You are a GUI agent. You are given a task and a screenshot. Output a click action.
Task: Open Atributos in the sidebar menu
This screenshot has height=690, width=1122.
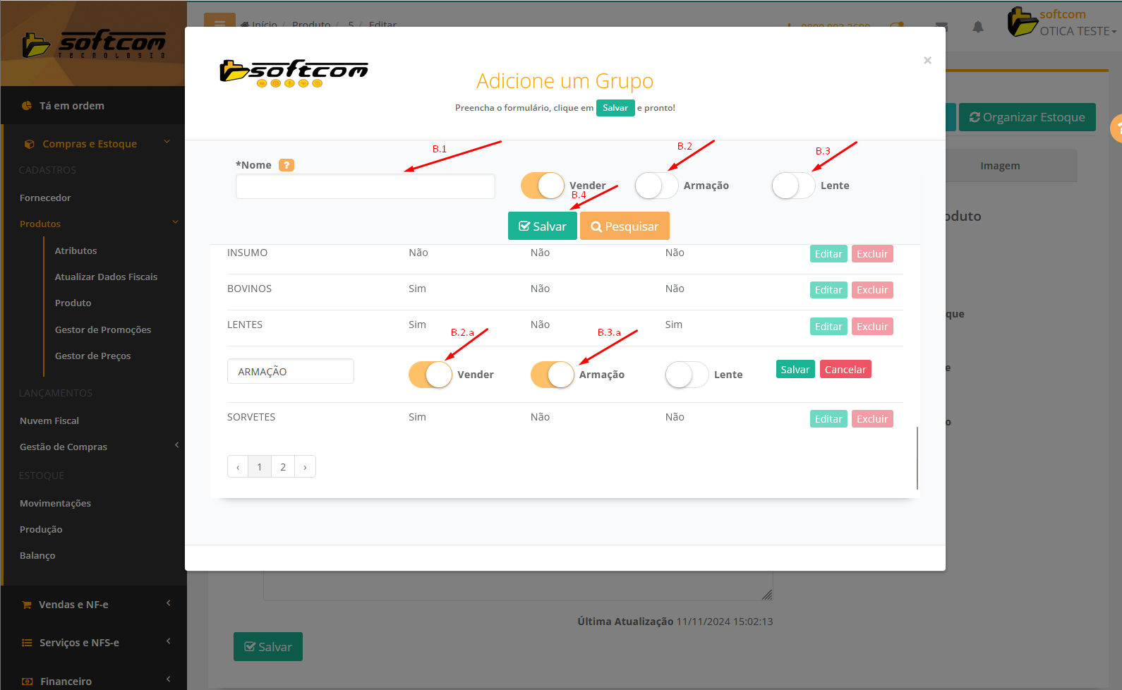pyautogui.click(x=76, y=250)
